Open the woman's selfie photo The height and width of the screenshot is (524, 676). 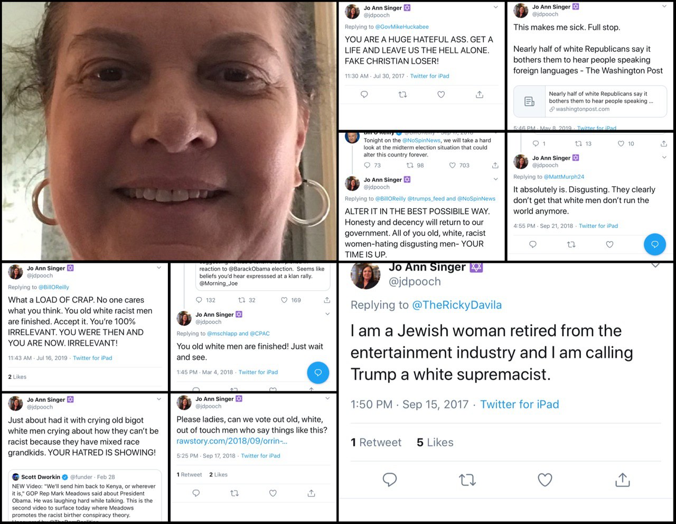click(x=169, y=131)
